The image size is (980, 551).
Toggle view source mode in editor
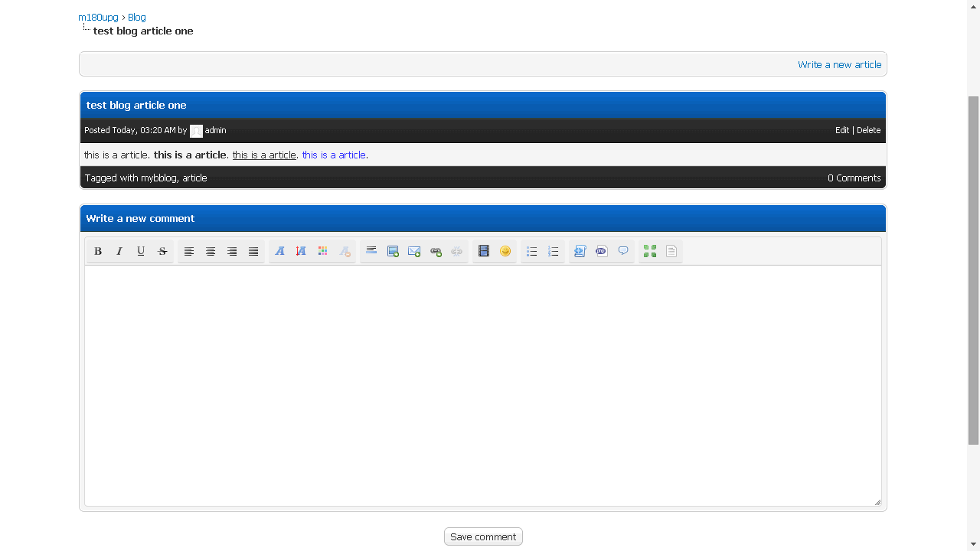(671, 251)
